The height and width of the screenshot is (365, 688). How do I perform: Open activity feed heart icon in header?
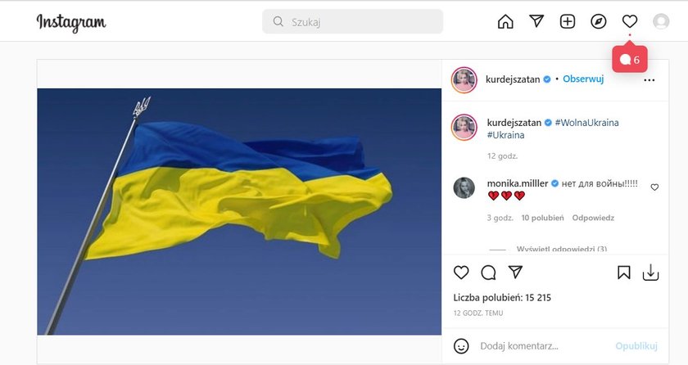point(630,21)
